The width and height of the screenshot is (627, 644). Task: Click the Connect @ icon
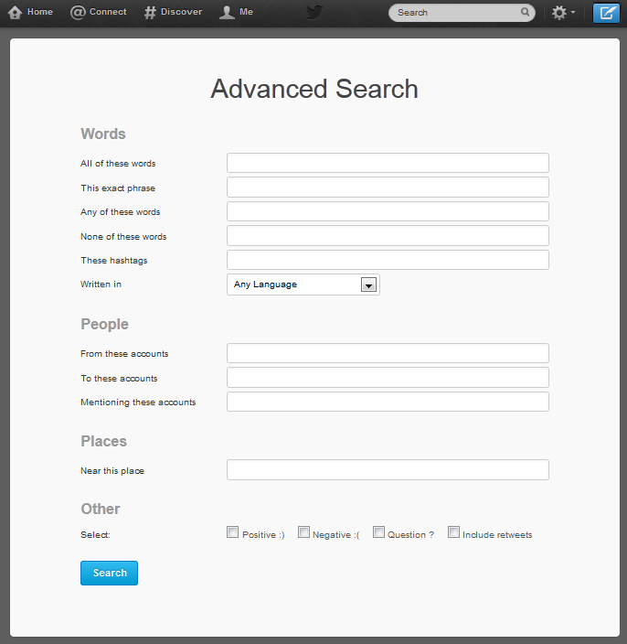click(78, 12)
